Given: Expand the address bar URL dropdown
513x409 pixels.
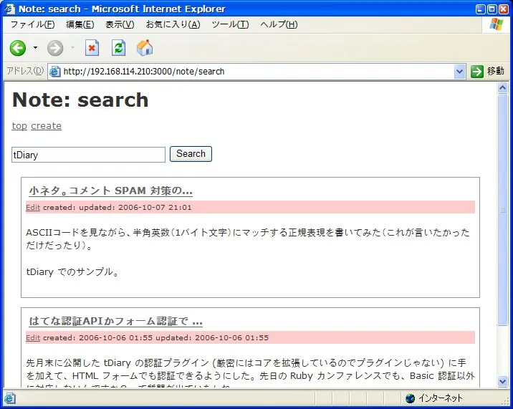Looking at the screenshot, I should point(459,72).
